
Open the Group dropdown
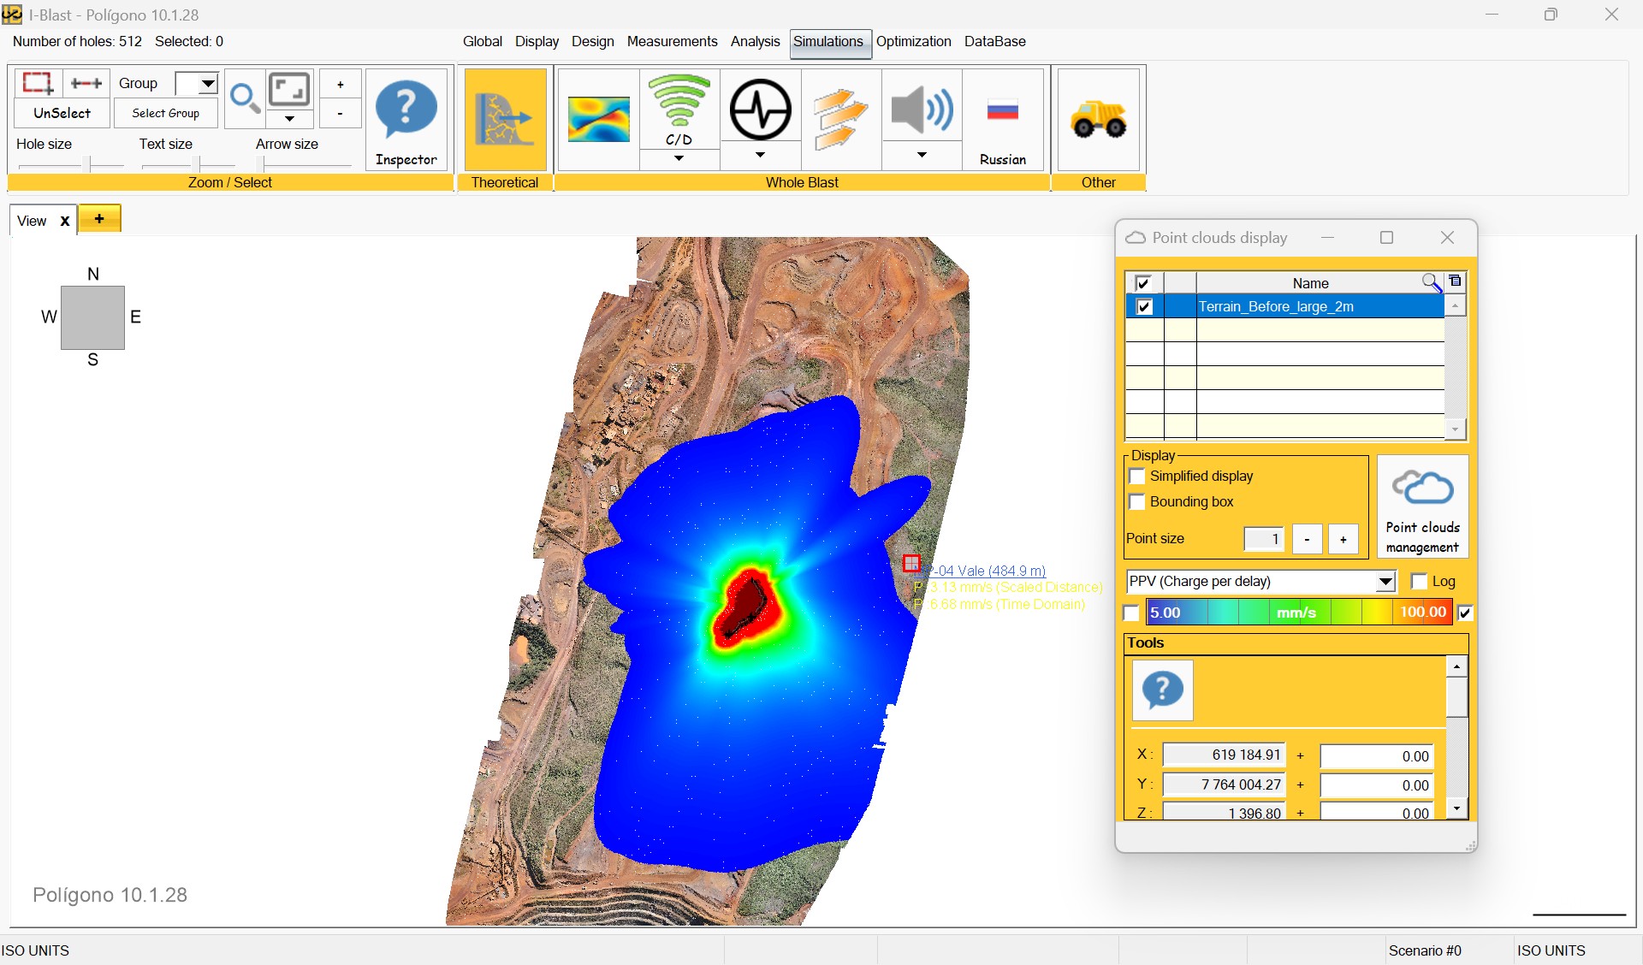coord(206,83)
